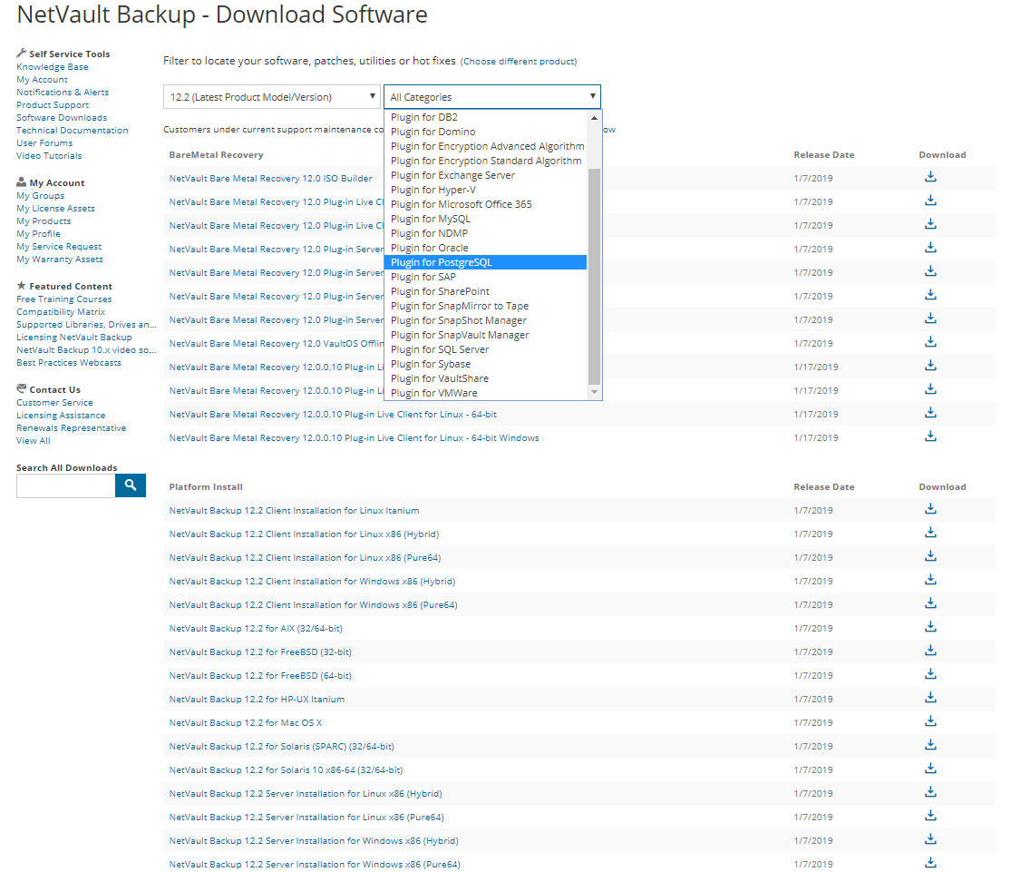The height and width of the screenshot is (872, 1011).
Task: Open Knowledge Base link
Action: [x=53, y=67]
